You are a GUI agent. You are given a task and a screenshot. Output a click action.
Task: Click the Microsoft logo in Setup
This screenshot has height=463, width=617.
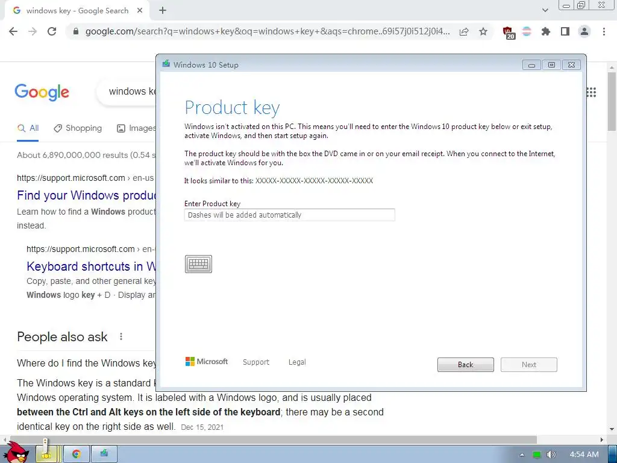tap(206, 362)
